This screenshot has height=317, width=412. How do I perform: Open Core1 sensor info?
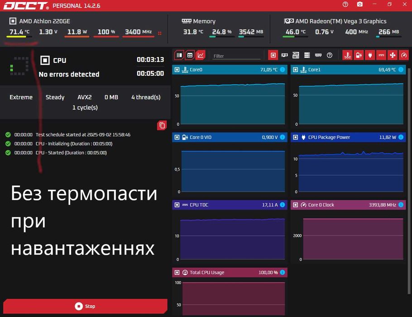coord(401,70)
